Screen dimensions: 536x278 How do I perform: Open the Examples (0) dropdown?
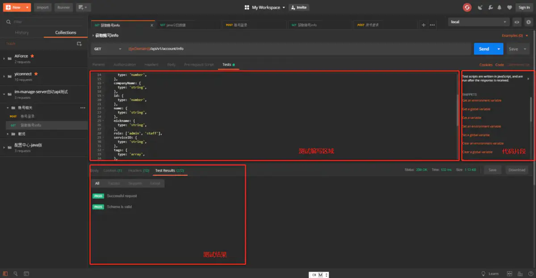click(x=515, y=36)
